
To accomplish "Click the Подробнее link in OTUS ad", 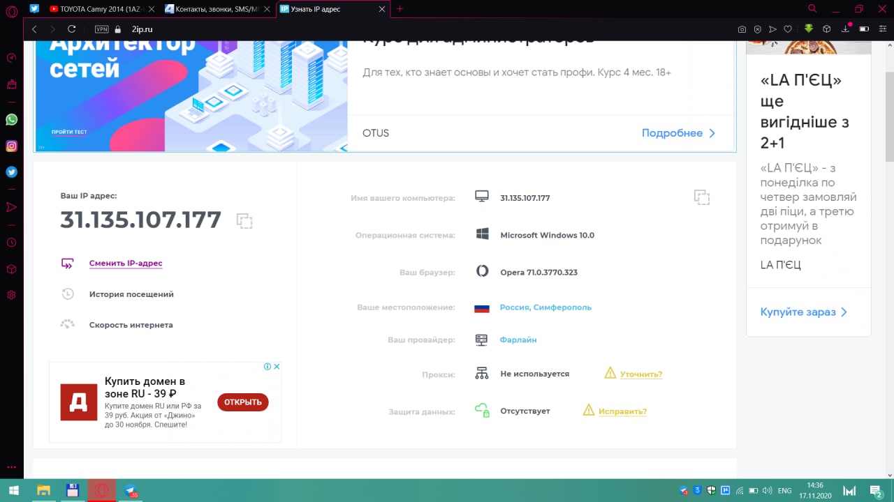I will (x=679, y=133).
